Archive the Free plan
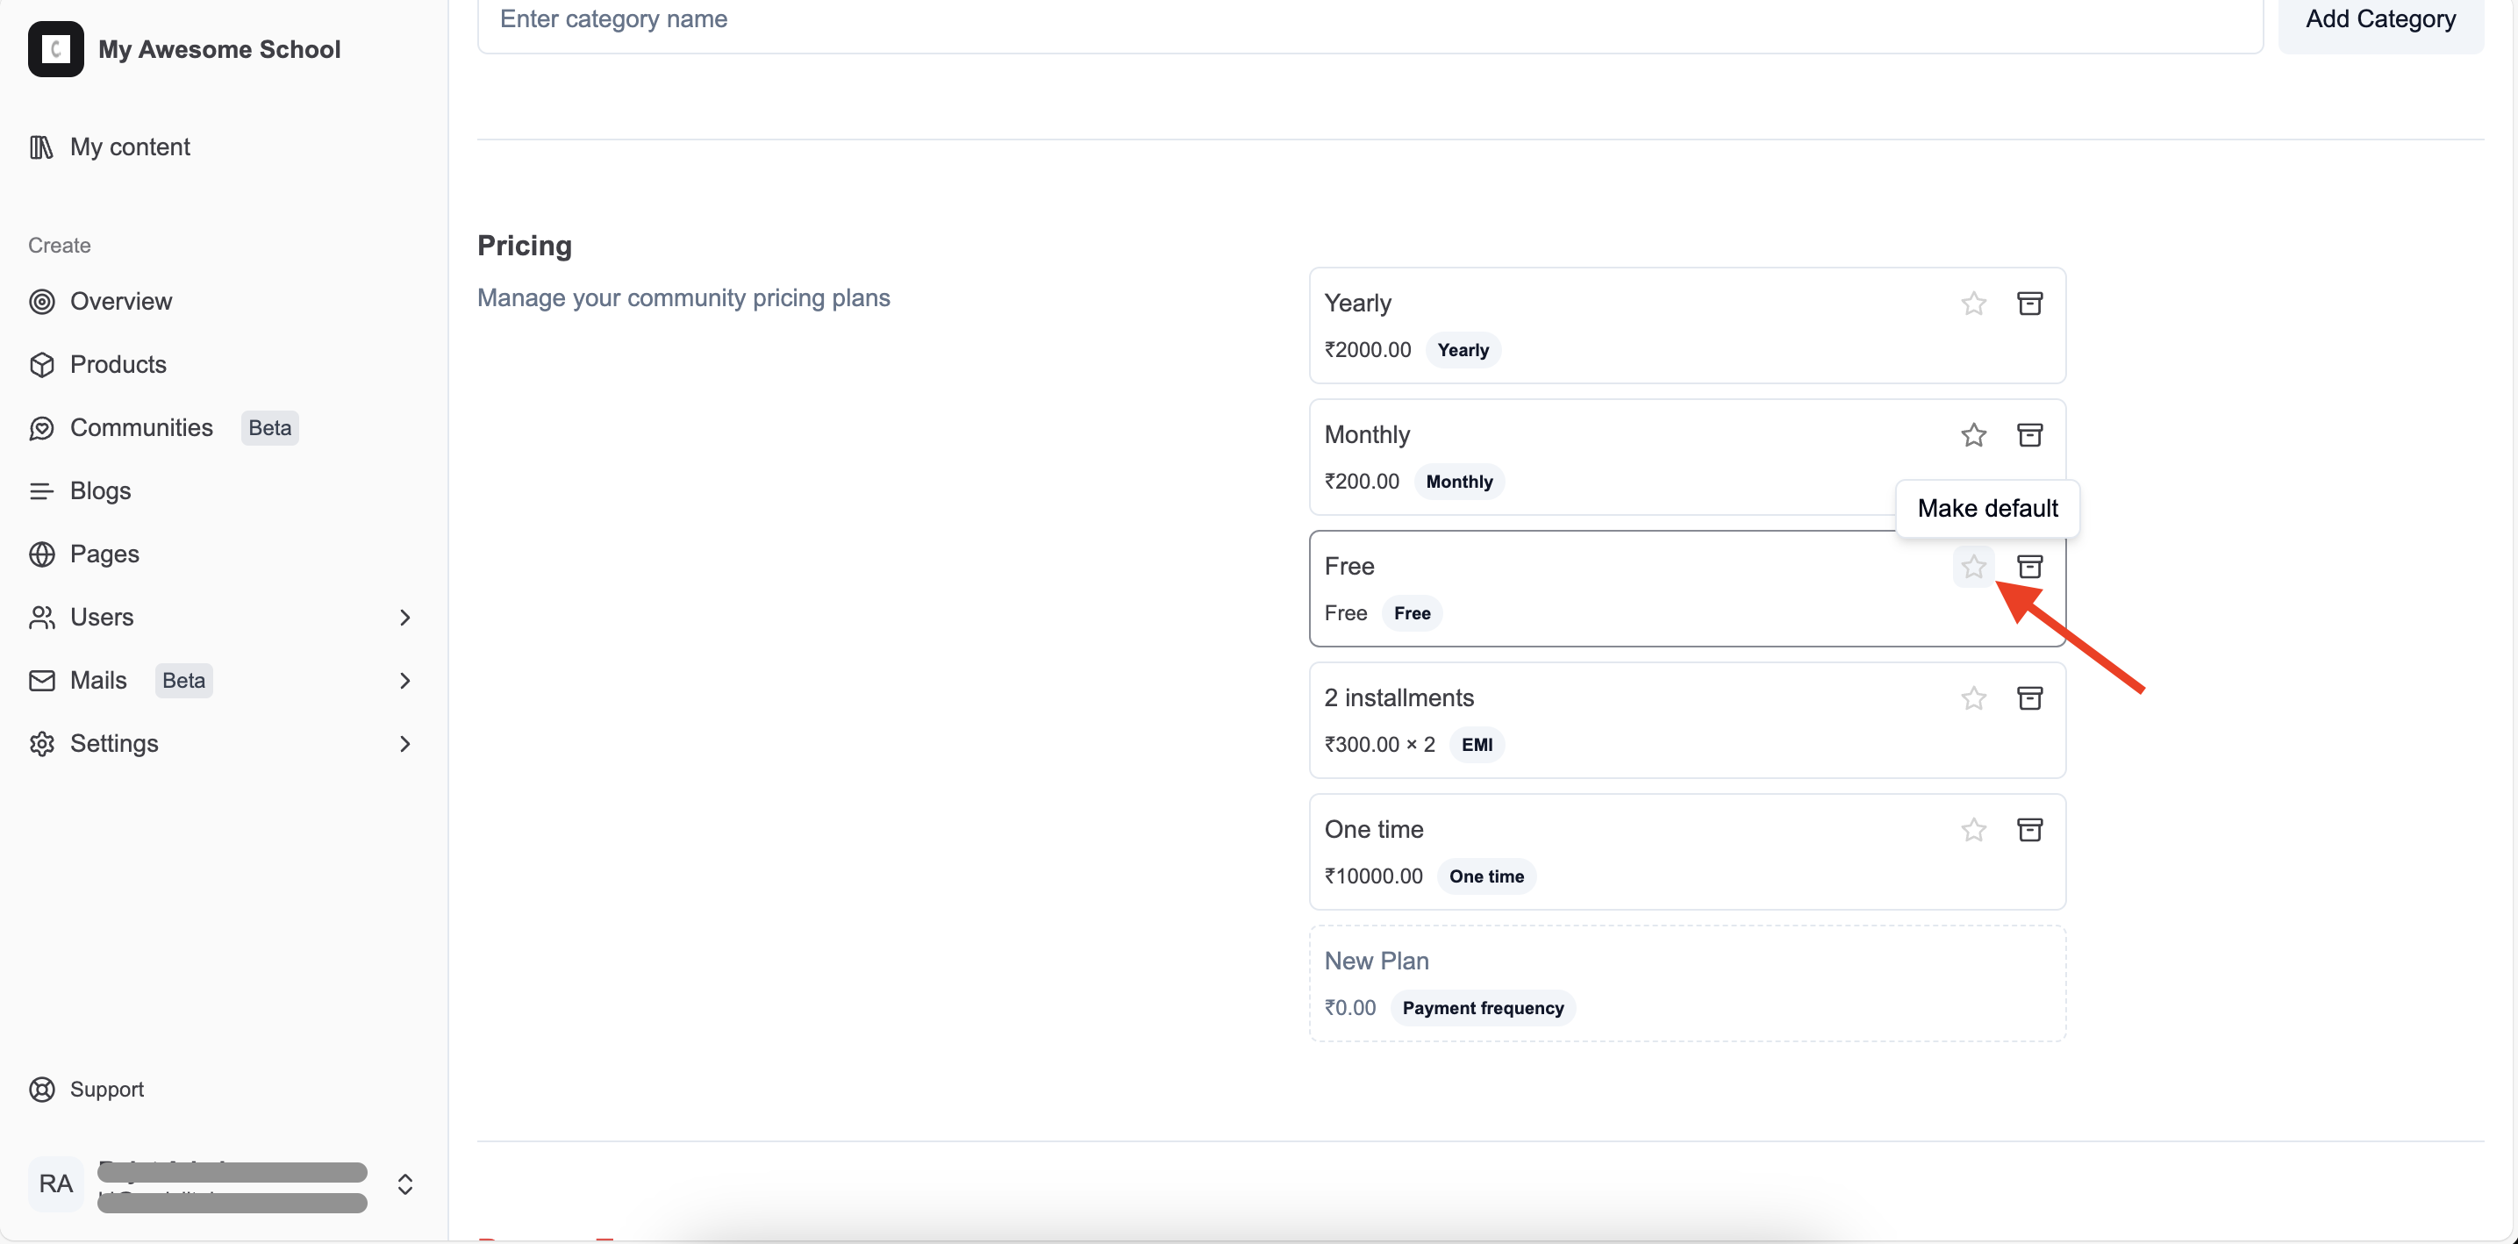The height and width of the screenshot is (1244, 2518). point(2029,567)
